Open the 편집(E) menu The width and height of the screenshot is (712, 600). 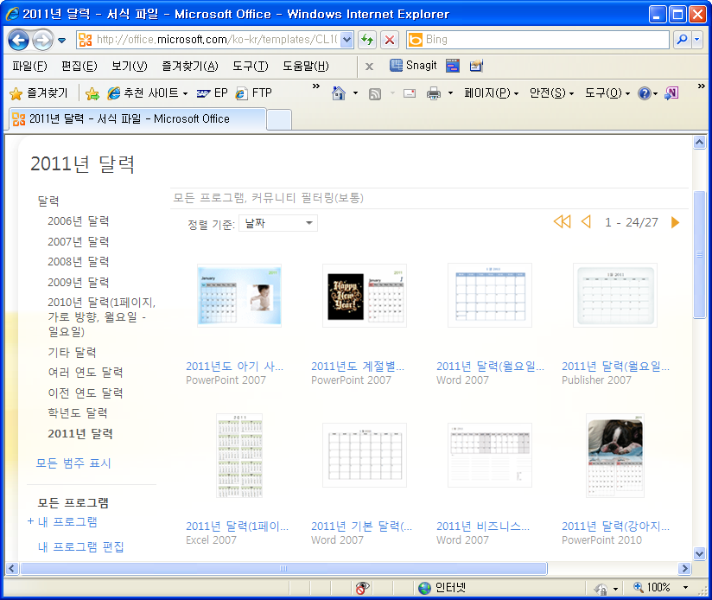click(x=79, y=67)
